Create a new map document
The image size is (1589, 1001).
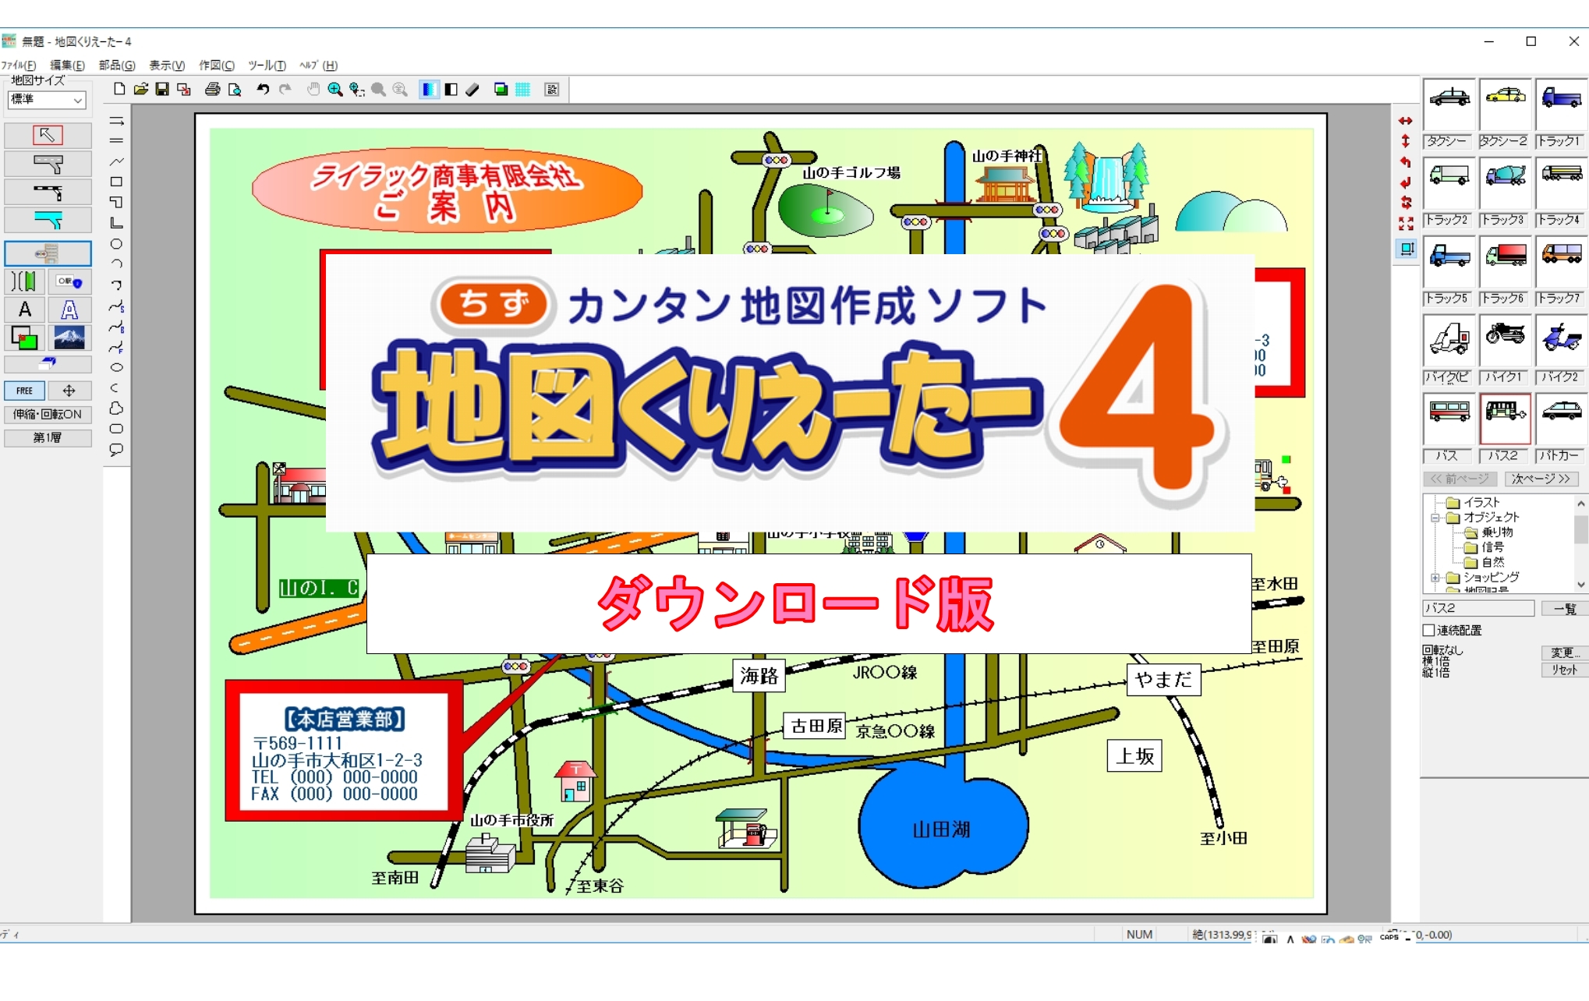[119, 90]
